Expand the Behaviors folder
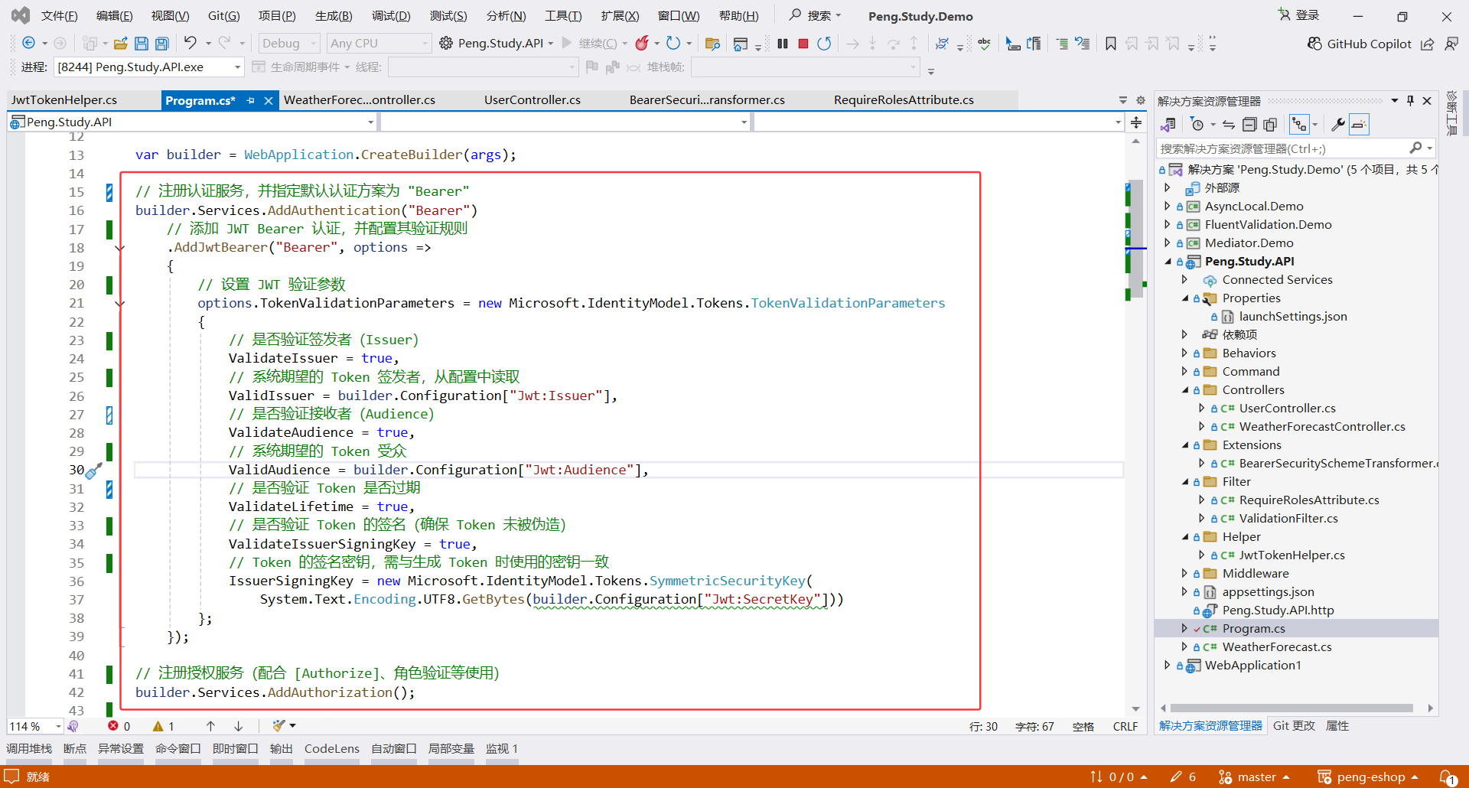 tap(1185, 353)
